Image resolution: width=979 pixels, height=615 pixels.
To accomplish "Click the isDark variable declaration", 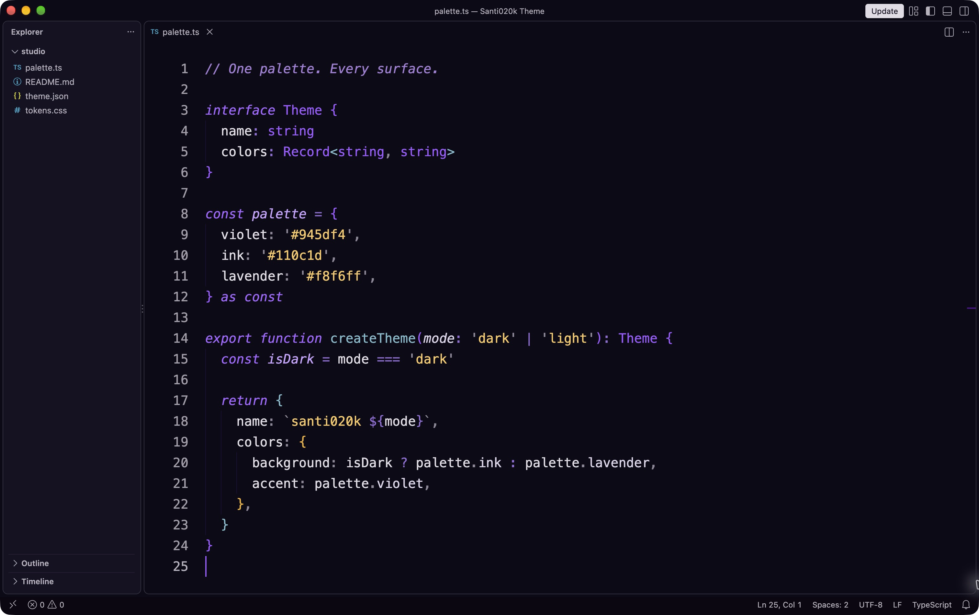I will pos(291,359).
